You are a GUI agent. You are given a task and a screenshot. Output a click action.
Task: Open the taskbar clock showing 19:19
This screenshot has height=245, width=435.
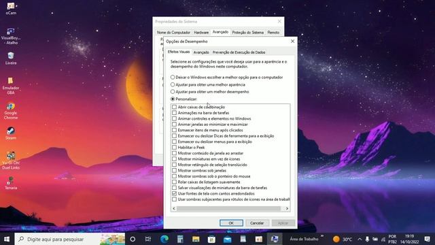[x=409, y=239]
